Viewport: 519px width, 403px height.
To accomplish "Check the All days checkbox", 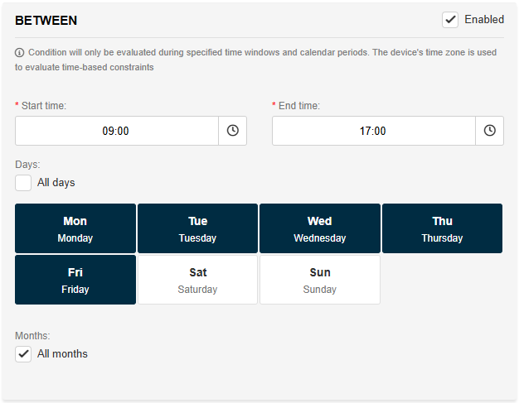I will [x=24, y=183].
